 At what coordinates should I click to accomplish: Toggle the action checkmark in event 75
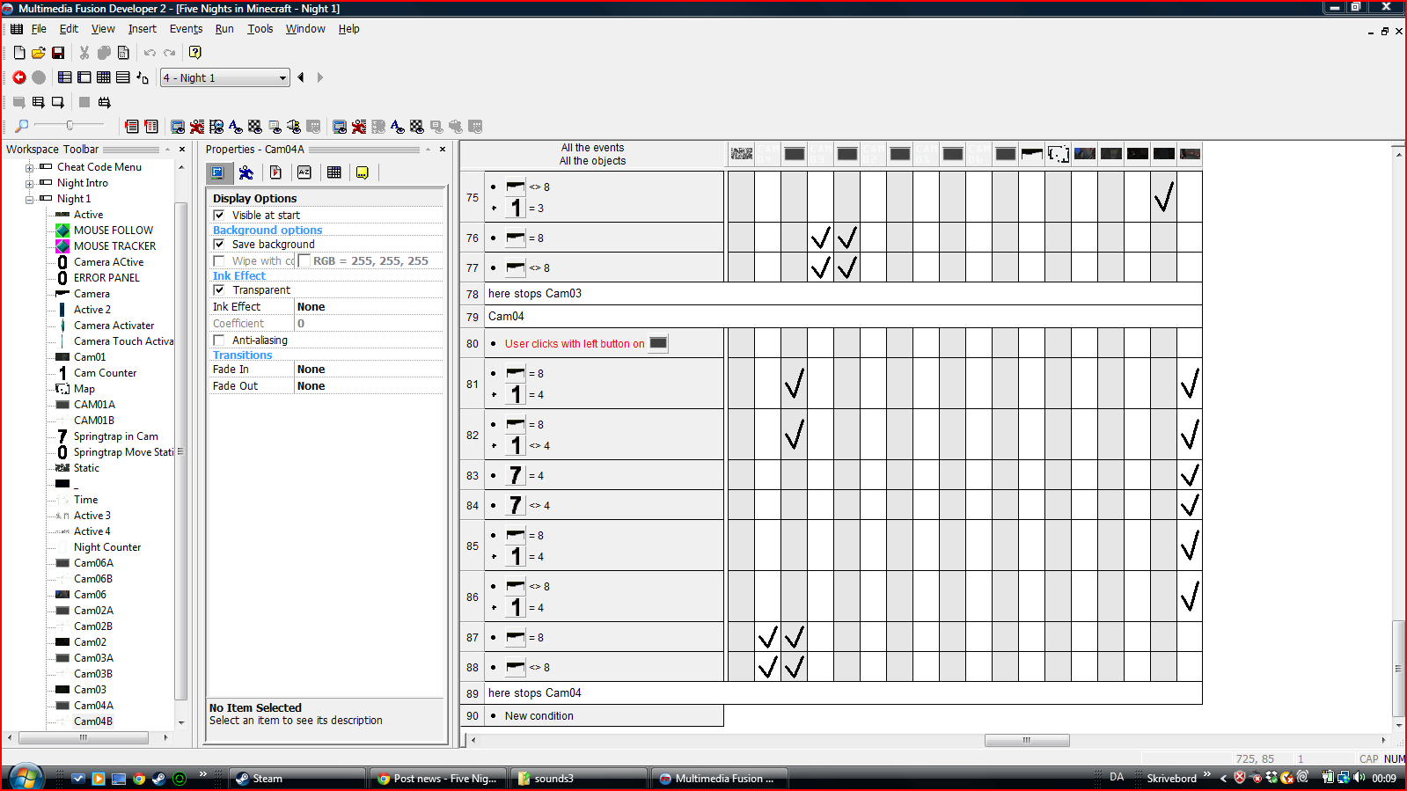(1164, 197)
